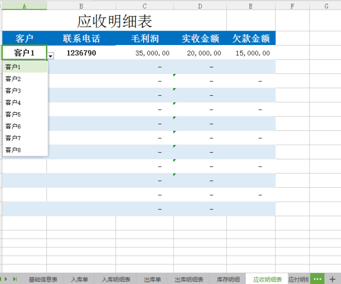Select column E header
Viewport: 341px width, 284px height.
251,6
